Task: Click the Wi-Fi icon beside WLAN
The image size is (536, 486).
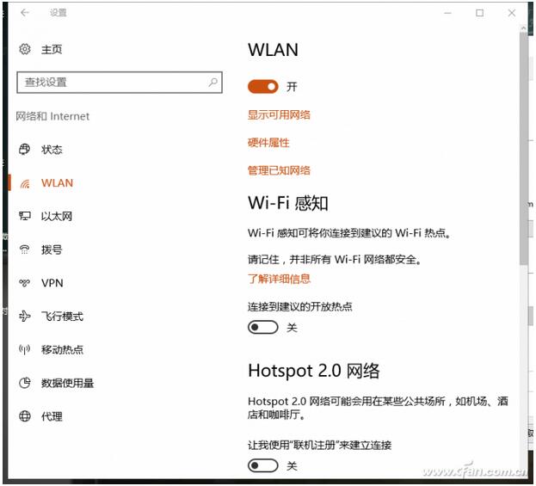Action: (x=25, y=183)
